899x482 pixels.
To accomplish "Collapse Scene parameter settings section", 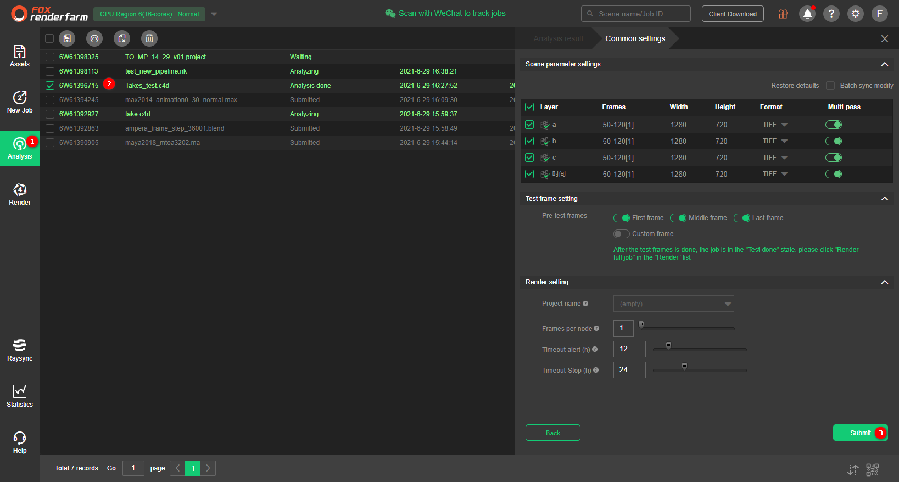I will (885, 64).
